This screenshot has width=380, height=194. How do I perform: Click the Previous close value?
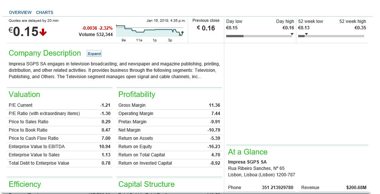(206, 28)
